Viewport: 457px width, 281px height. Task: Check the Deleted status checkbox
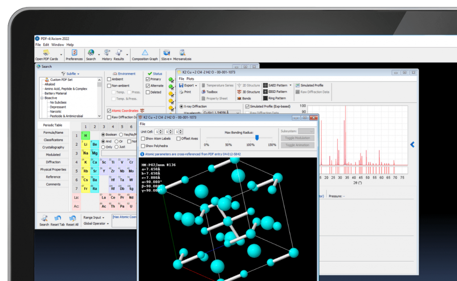148,92
